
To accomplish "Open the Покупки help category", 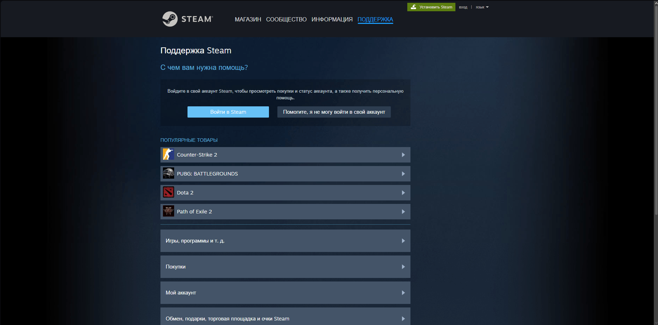I will [x=285, y=267].
